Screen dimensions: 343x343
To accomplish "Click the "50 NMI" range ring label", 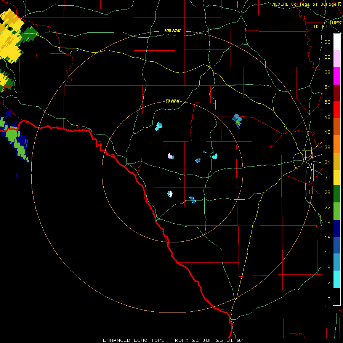I will pyautogui.click(x=172, y=101).
